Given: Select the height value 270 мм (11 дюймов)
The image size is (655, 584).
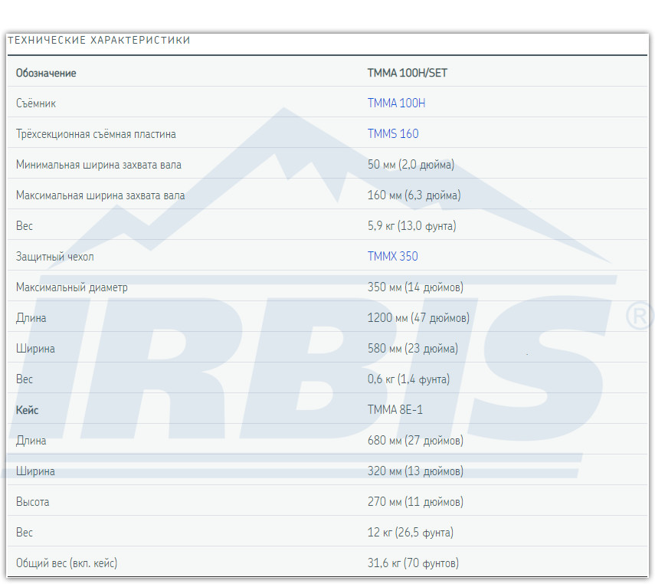Looking at the screenshot, I should [415, 502].
